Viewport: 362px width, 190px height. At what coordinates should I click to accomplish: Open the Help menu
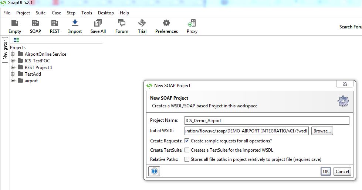click(x=124, y=13)
